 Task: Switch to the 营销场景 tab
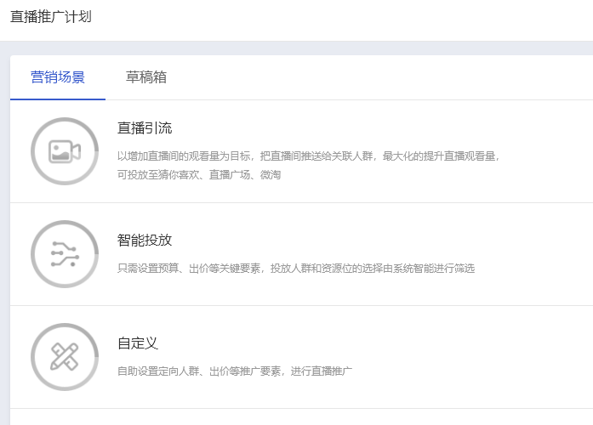click(x=58, y=77)
